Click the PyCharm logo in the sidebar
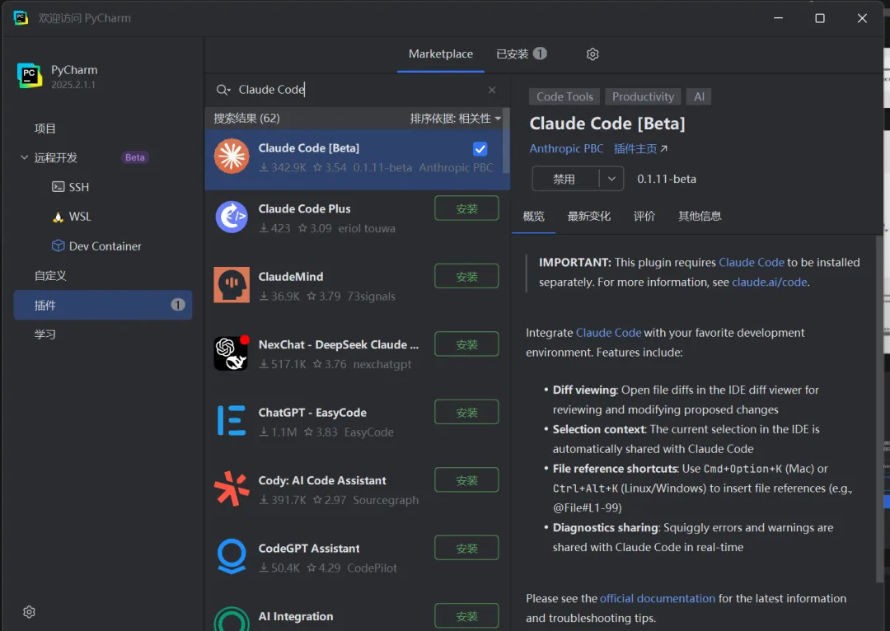890x631 pixels. pos(30,76)
